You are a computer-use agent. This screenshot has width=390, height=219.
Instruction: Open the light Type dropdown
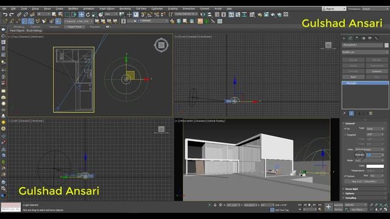coord(375,128)
